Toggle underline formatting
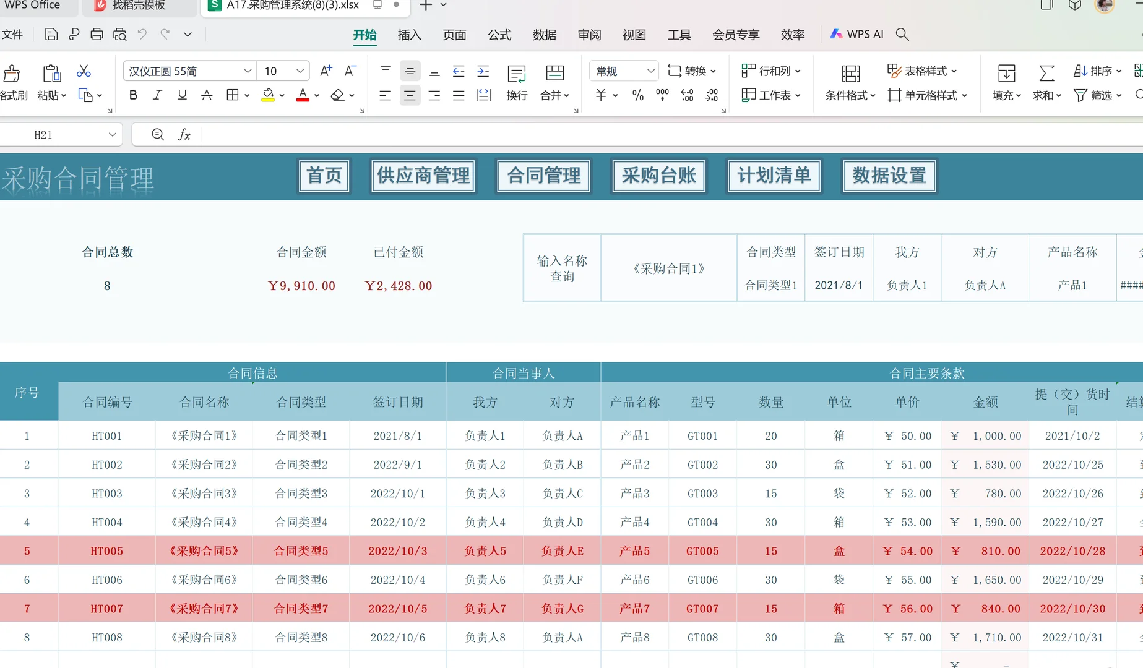Screen dimensions: 1143x668 pos(181,95)
